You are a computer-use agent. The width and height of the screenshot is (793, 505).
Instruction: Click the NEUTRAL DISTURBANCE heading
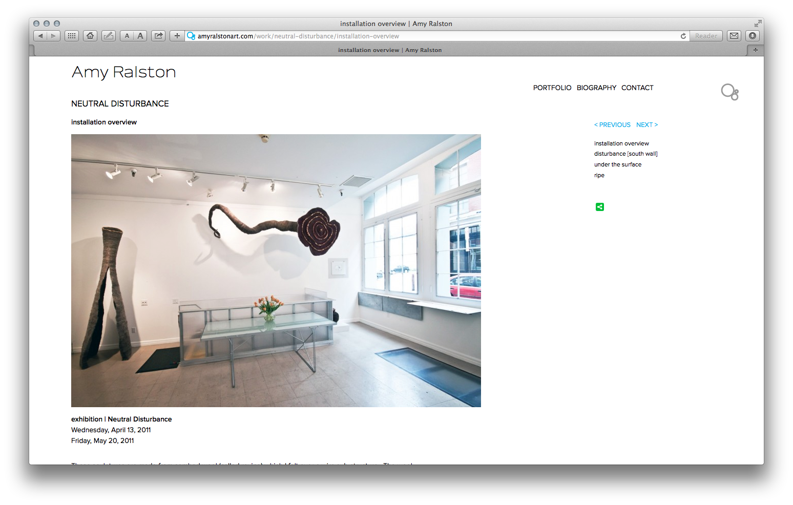[120, 103]
